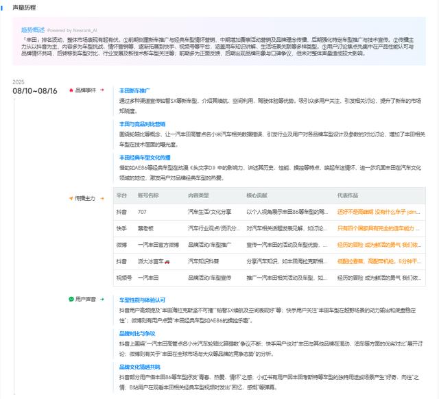The width and height of the screenshot is (439, 399).
Task: Click the 趋势概述 summary title
Action: (32, 30)
